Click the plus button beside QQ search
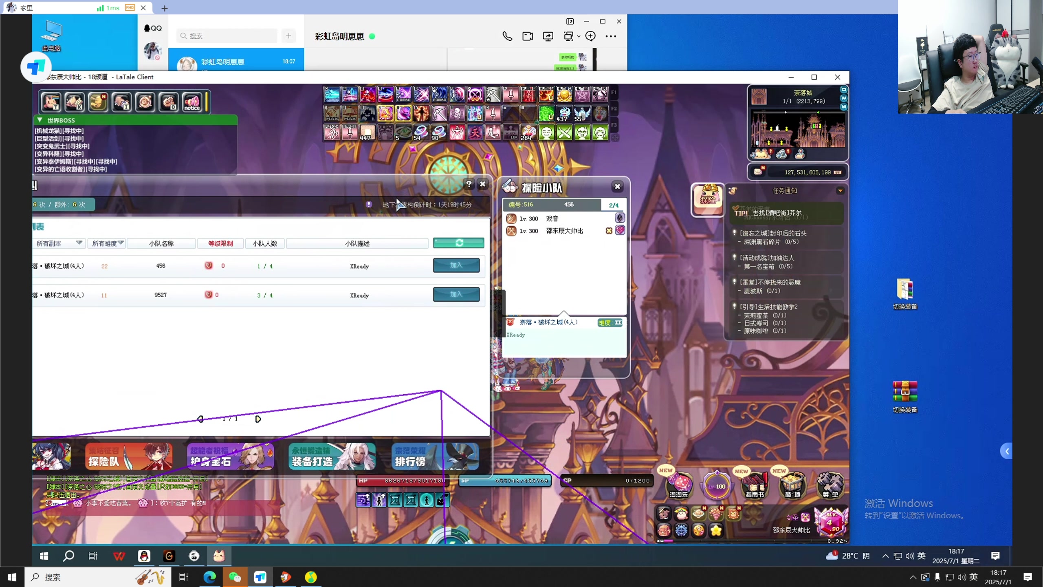This screenshot has width=1043, height=587. [288, 36]
